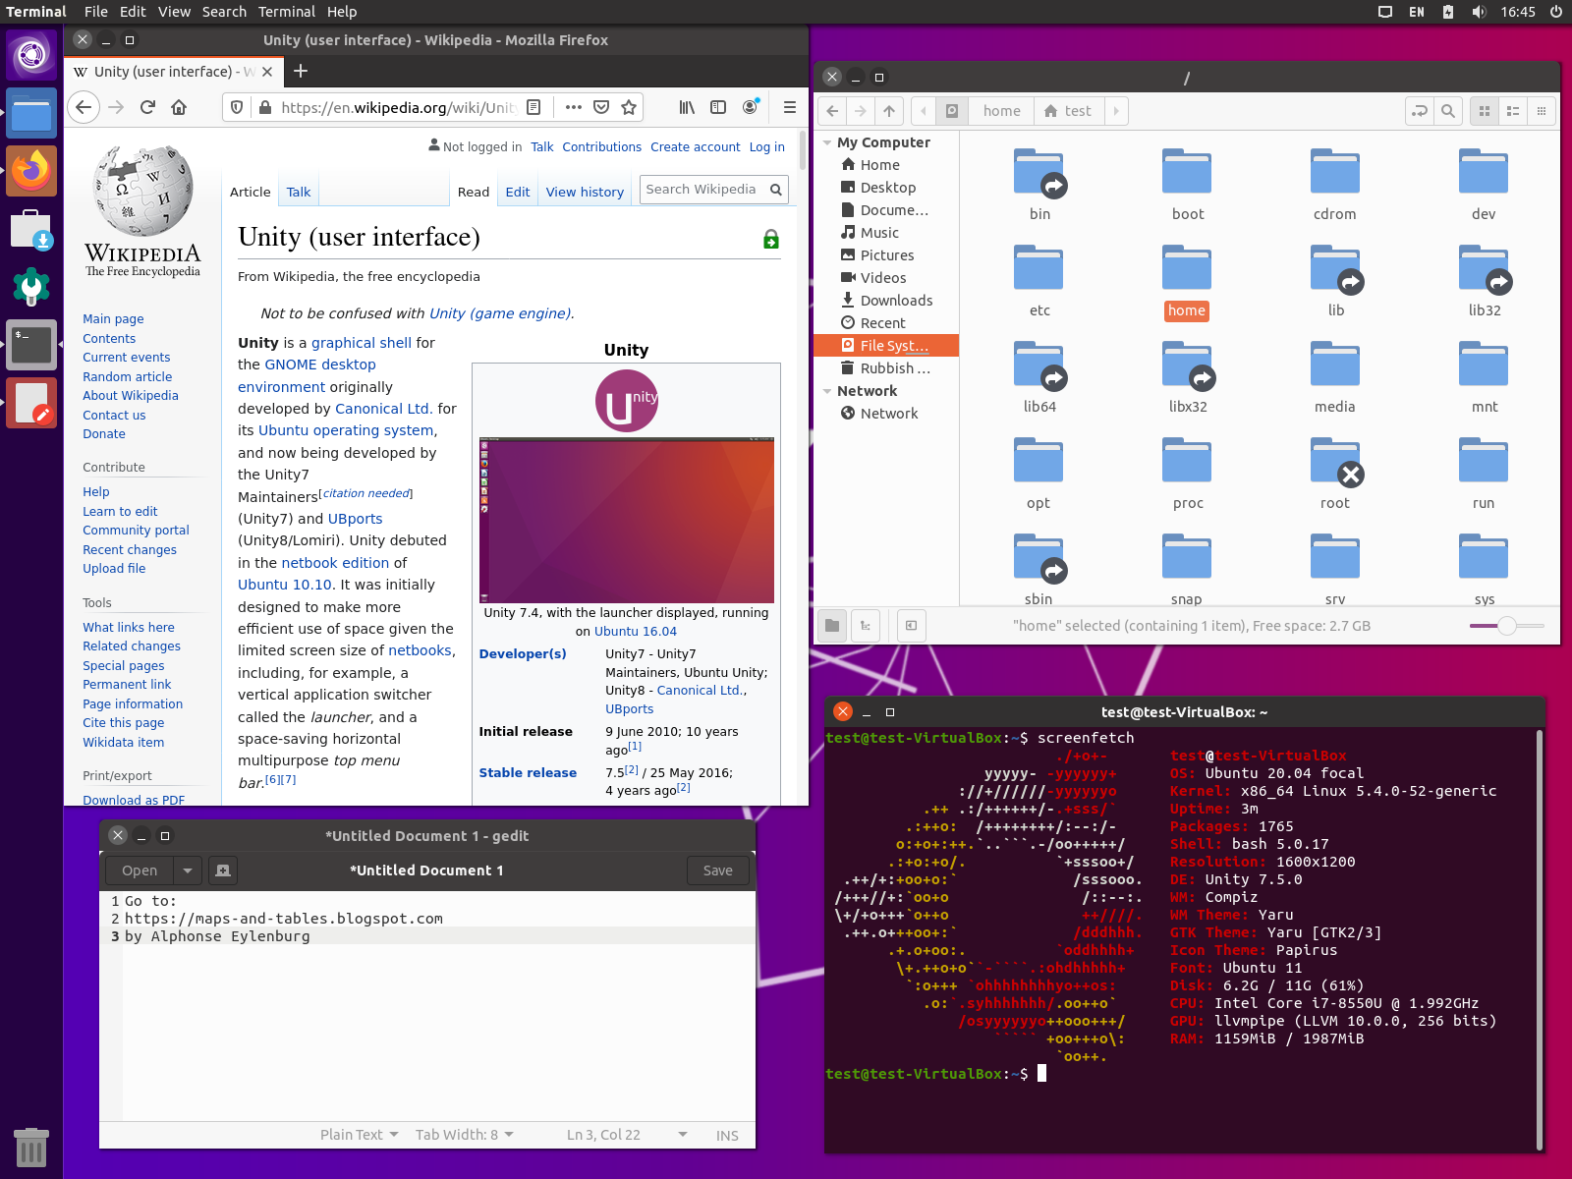
Task: Toggle location entry in file manager toolbar
Action: (1419, 111)
